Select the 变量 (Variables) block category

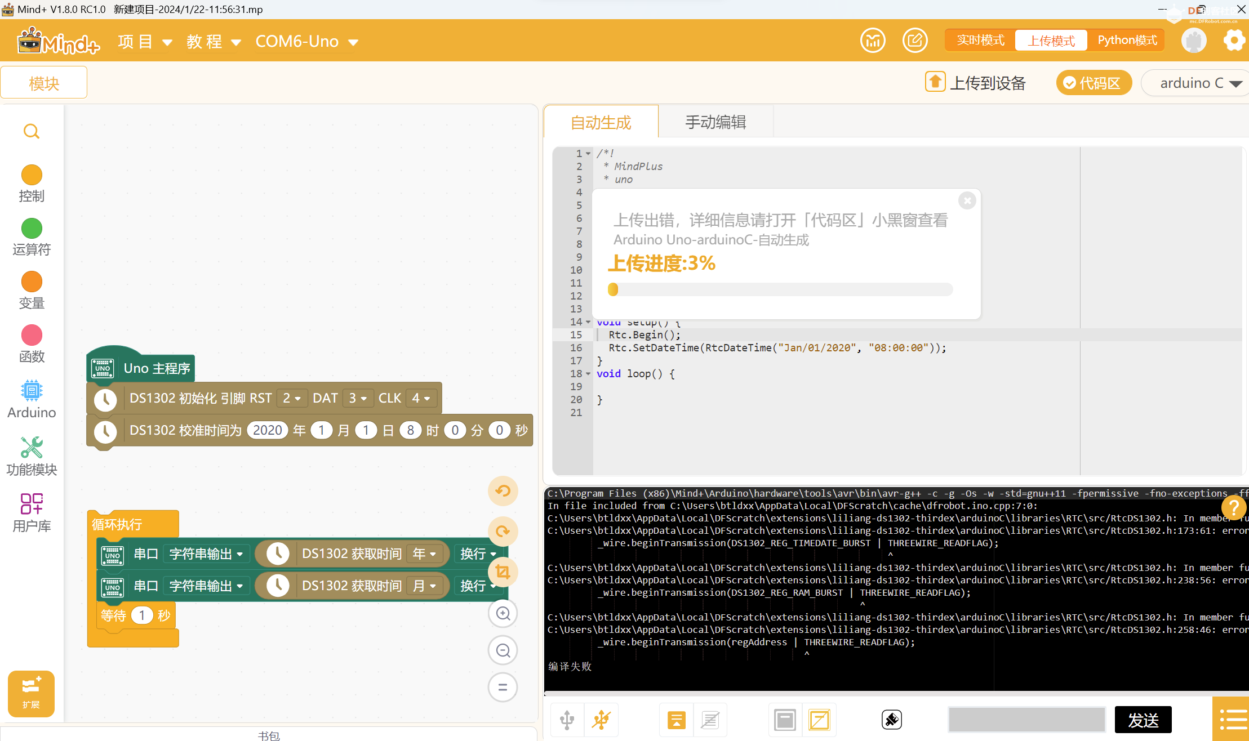click(32, 291)
